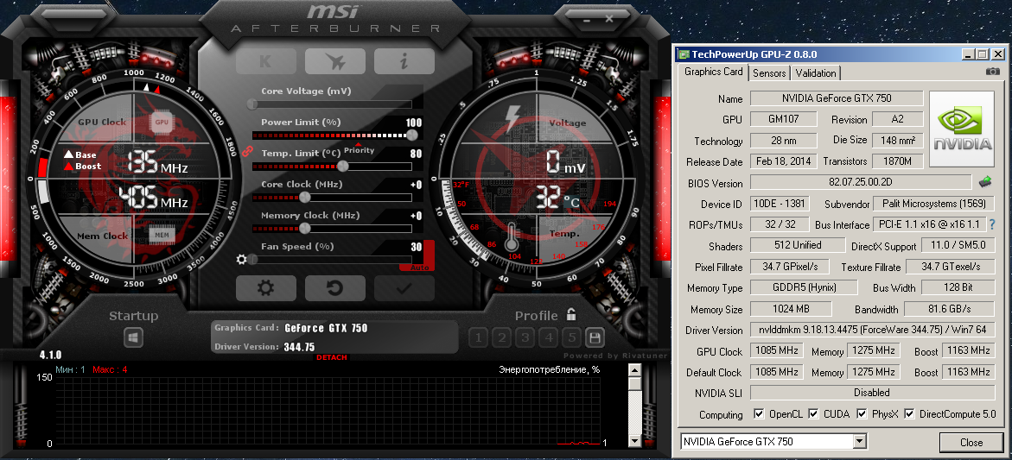Switch to the Graphics Card tab
1012x460 pixels.
click(713, 72)
